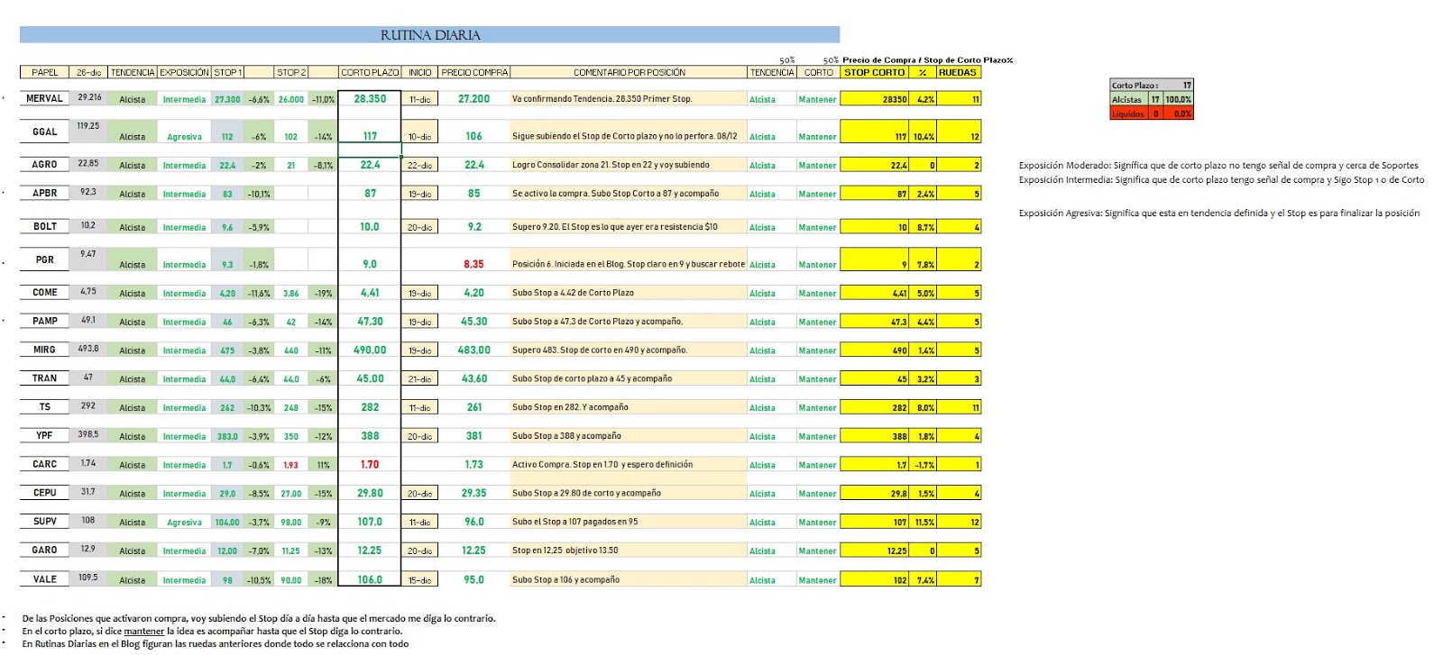Click the red "8,35" purchase price
1443x655 pixels.
(x=473, y=264)
